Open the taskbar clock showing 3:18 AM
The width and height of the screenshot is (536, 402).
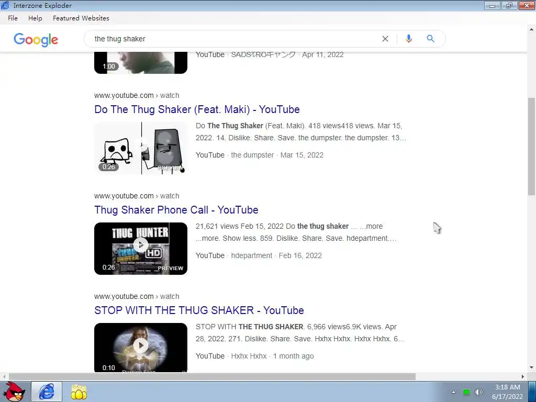(507, 392)
